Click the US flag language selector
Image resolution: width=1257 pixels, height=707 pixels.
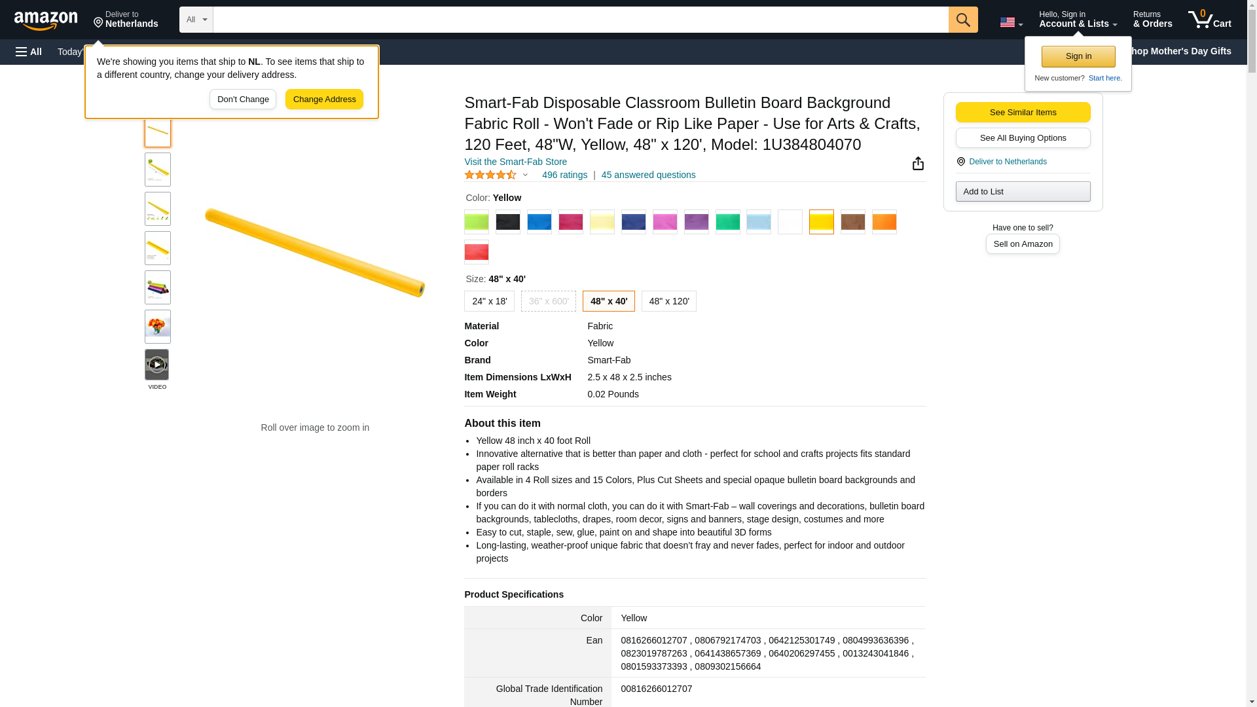tap(1010, 22)
